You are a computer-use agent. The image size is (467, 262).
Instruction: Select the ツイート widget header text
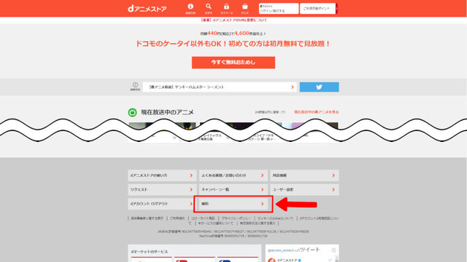click(293, 250)
